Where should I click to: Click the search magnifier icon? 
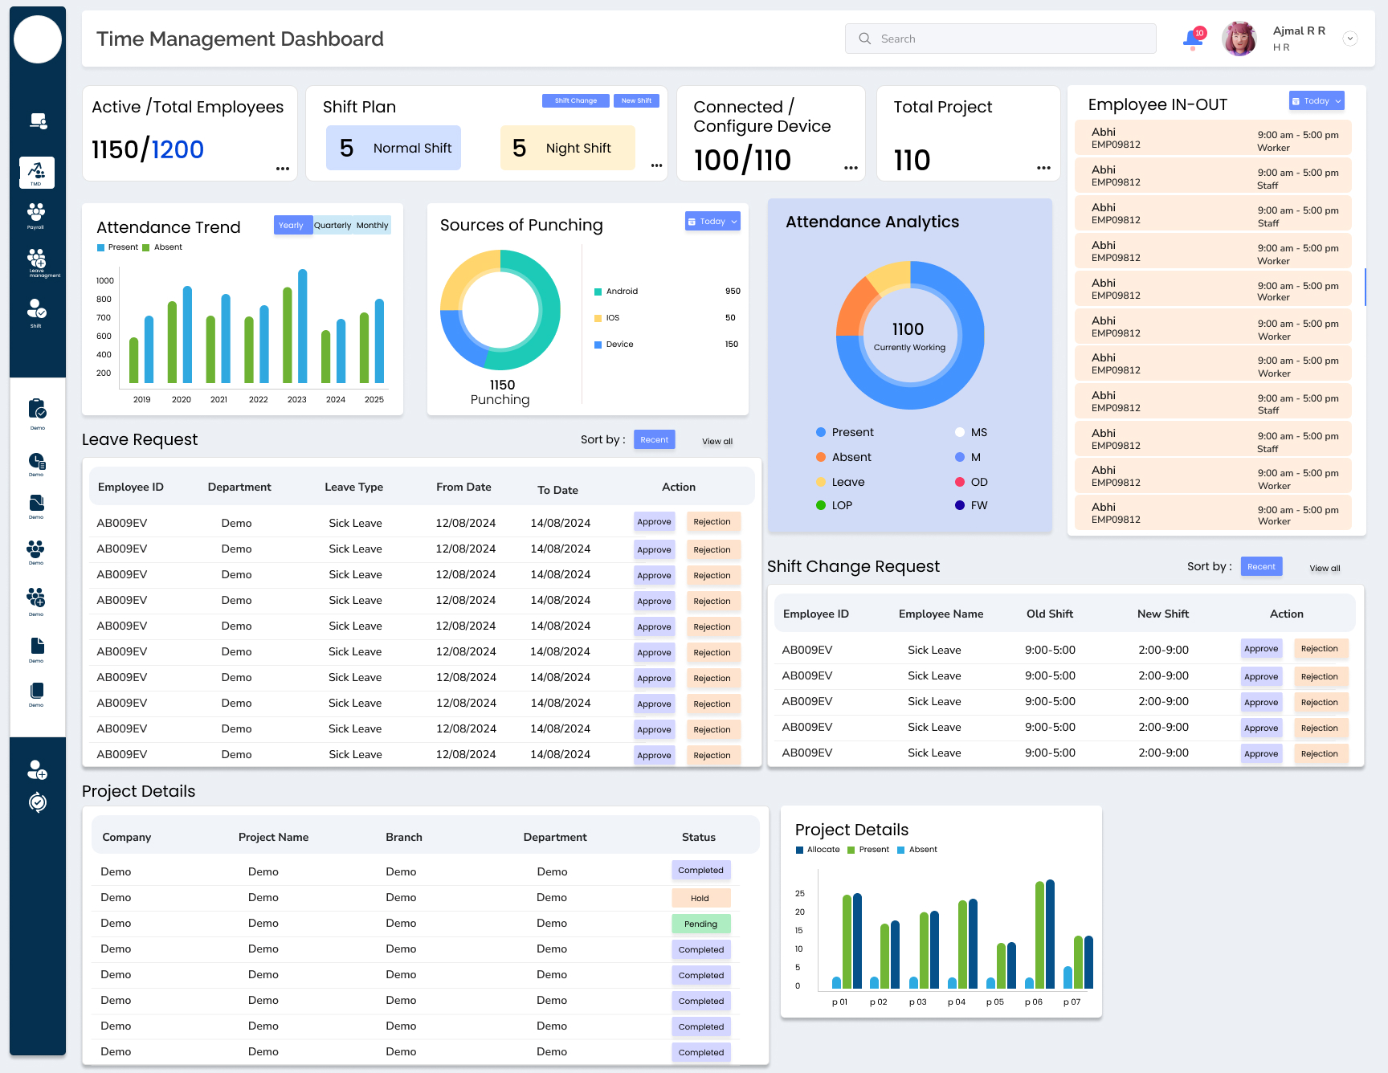[864, 39]
